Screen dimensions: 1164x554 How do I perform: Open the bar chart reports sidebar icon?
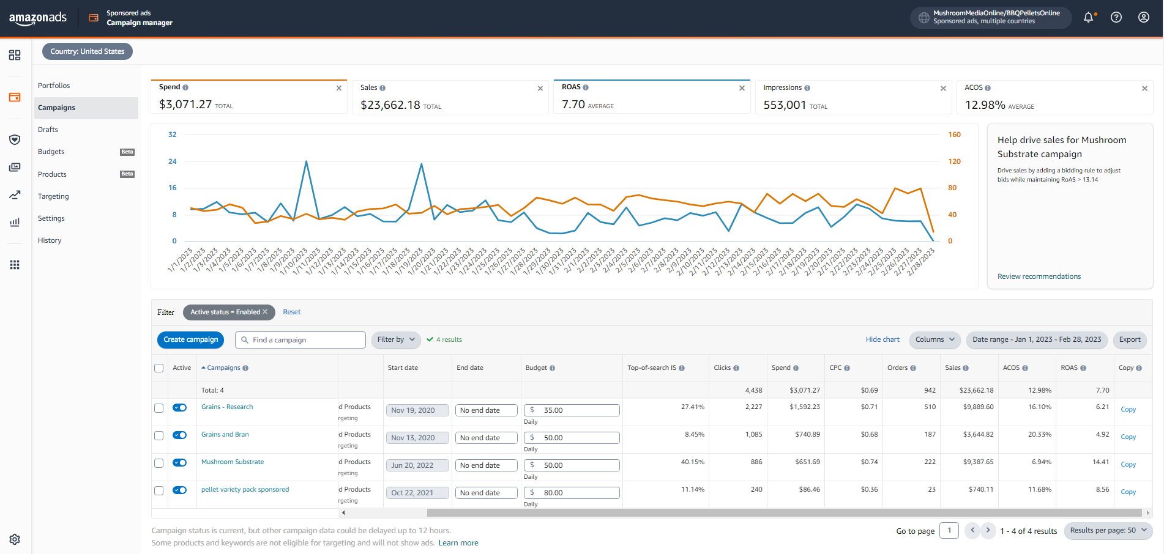[15, 222]
